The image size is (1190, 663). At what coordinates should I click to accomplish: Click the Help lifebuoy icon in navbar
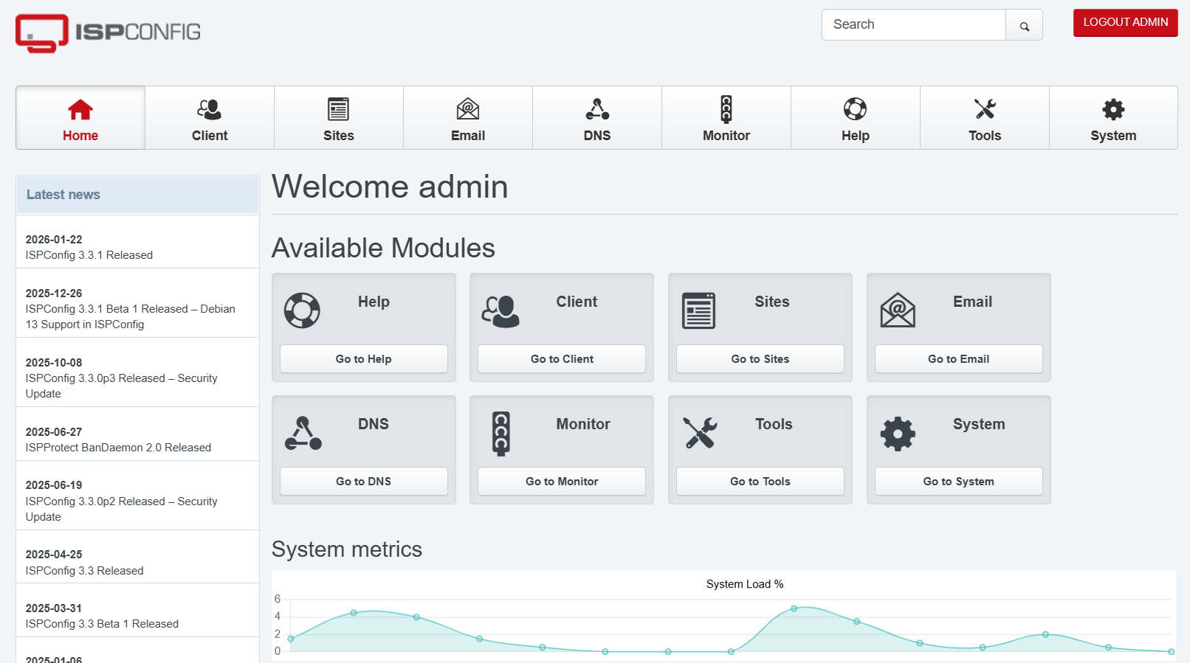[856, 109]
